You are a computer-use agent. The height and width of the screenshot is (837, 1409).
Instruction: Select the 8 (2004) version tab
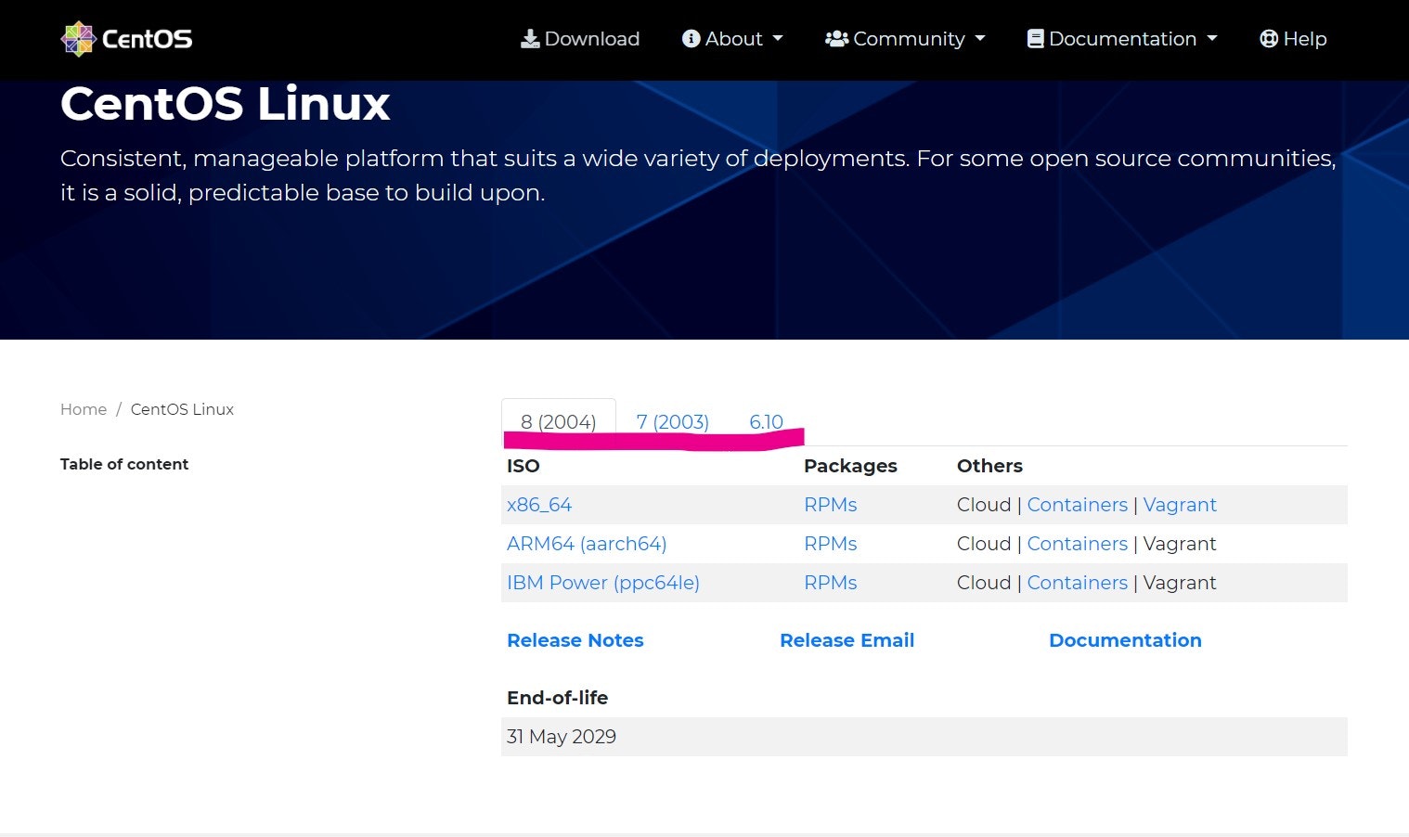tap(558, 422)
